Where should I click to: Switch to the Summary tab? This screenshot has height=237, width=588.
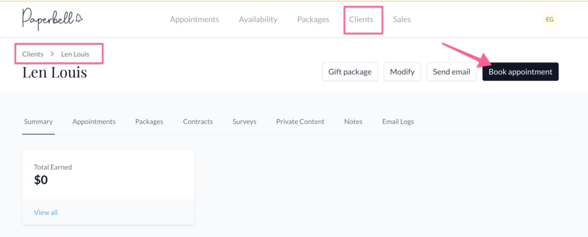click(x=38, y=121)
